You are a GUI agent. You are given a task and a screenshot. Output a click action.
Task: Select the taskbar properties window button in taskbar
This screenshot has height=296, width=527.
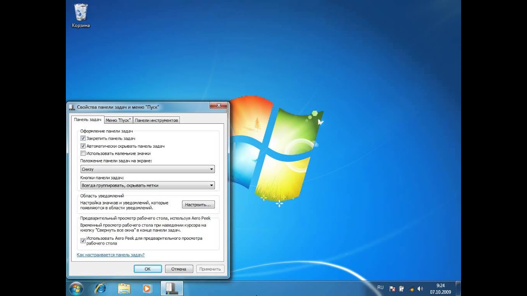(172, 288)
